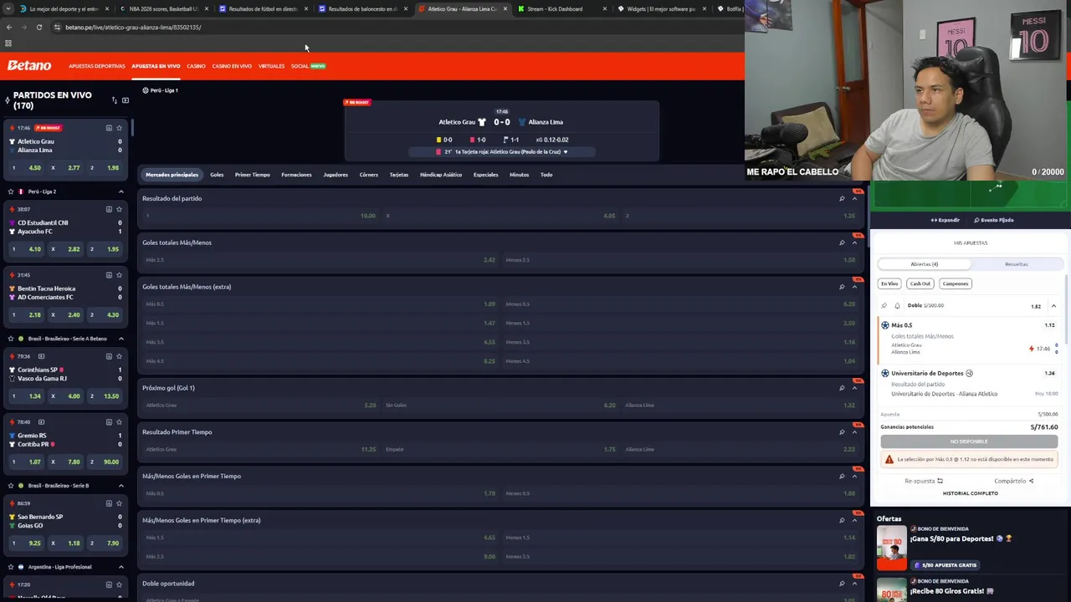Favorite the CD Estudiantil CNI match star
Screen dimensions: 1071x602
(x=120, y=209)
